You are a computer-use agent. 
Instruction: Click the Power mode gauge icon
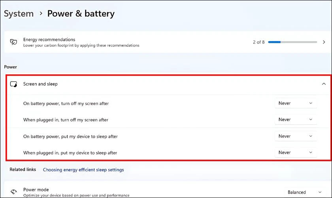coord(13,192)
